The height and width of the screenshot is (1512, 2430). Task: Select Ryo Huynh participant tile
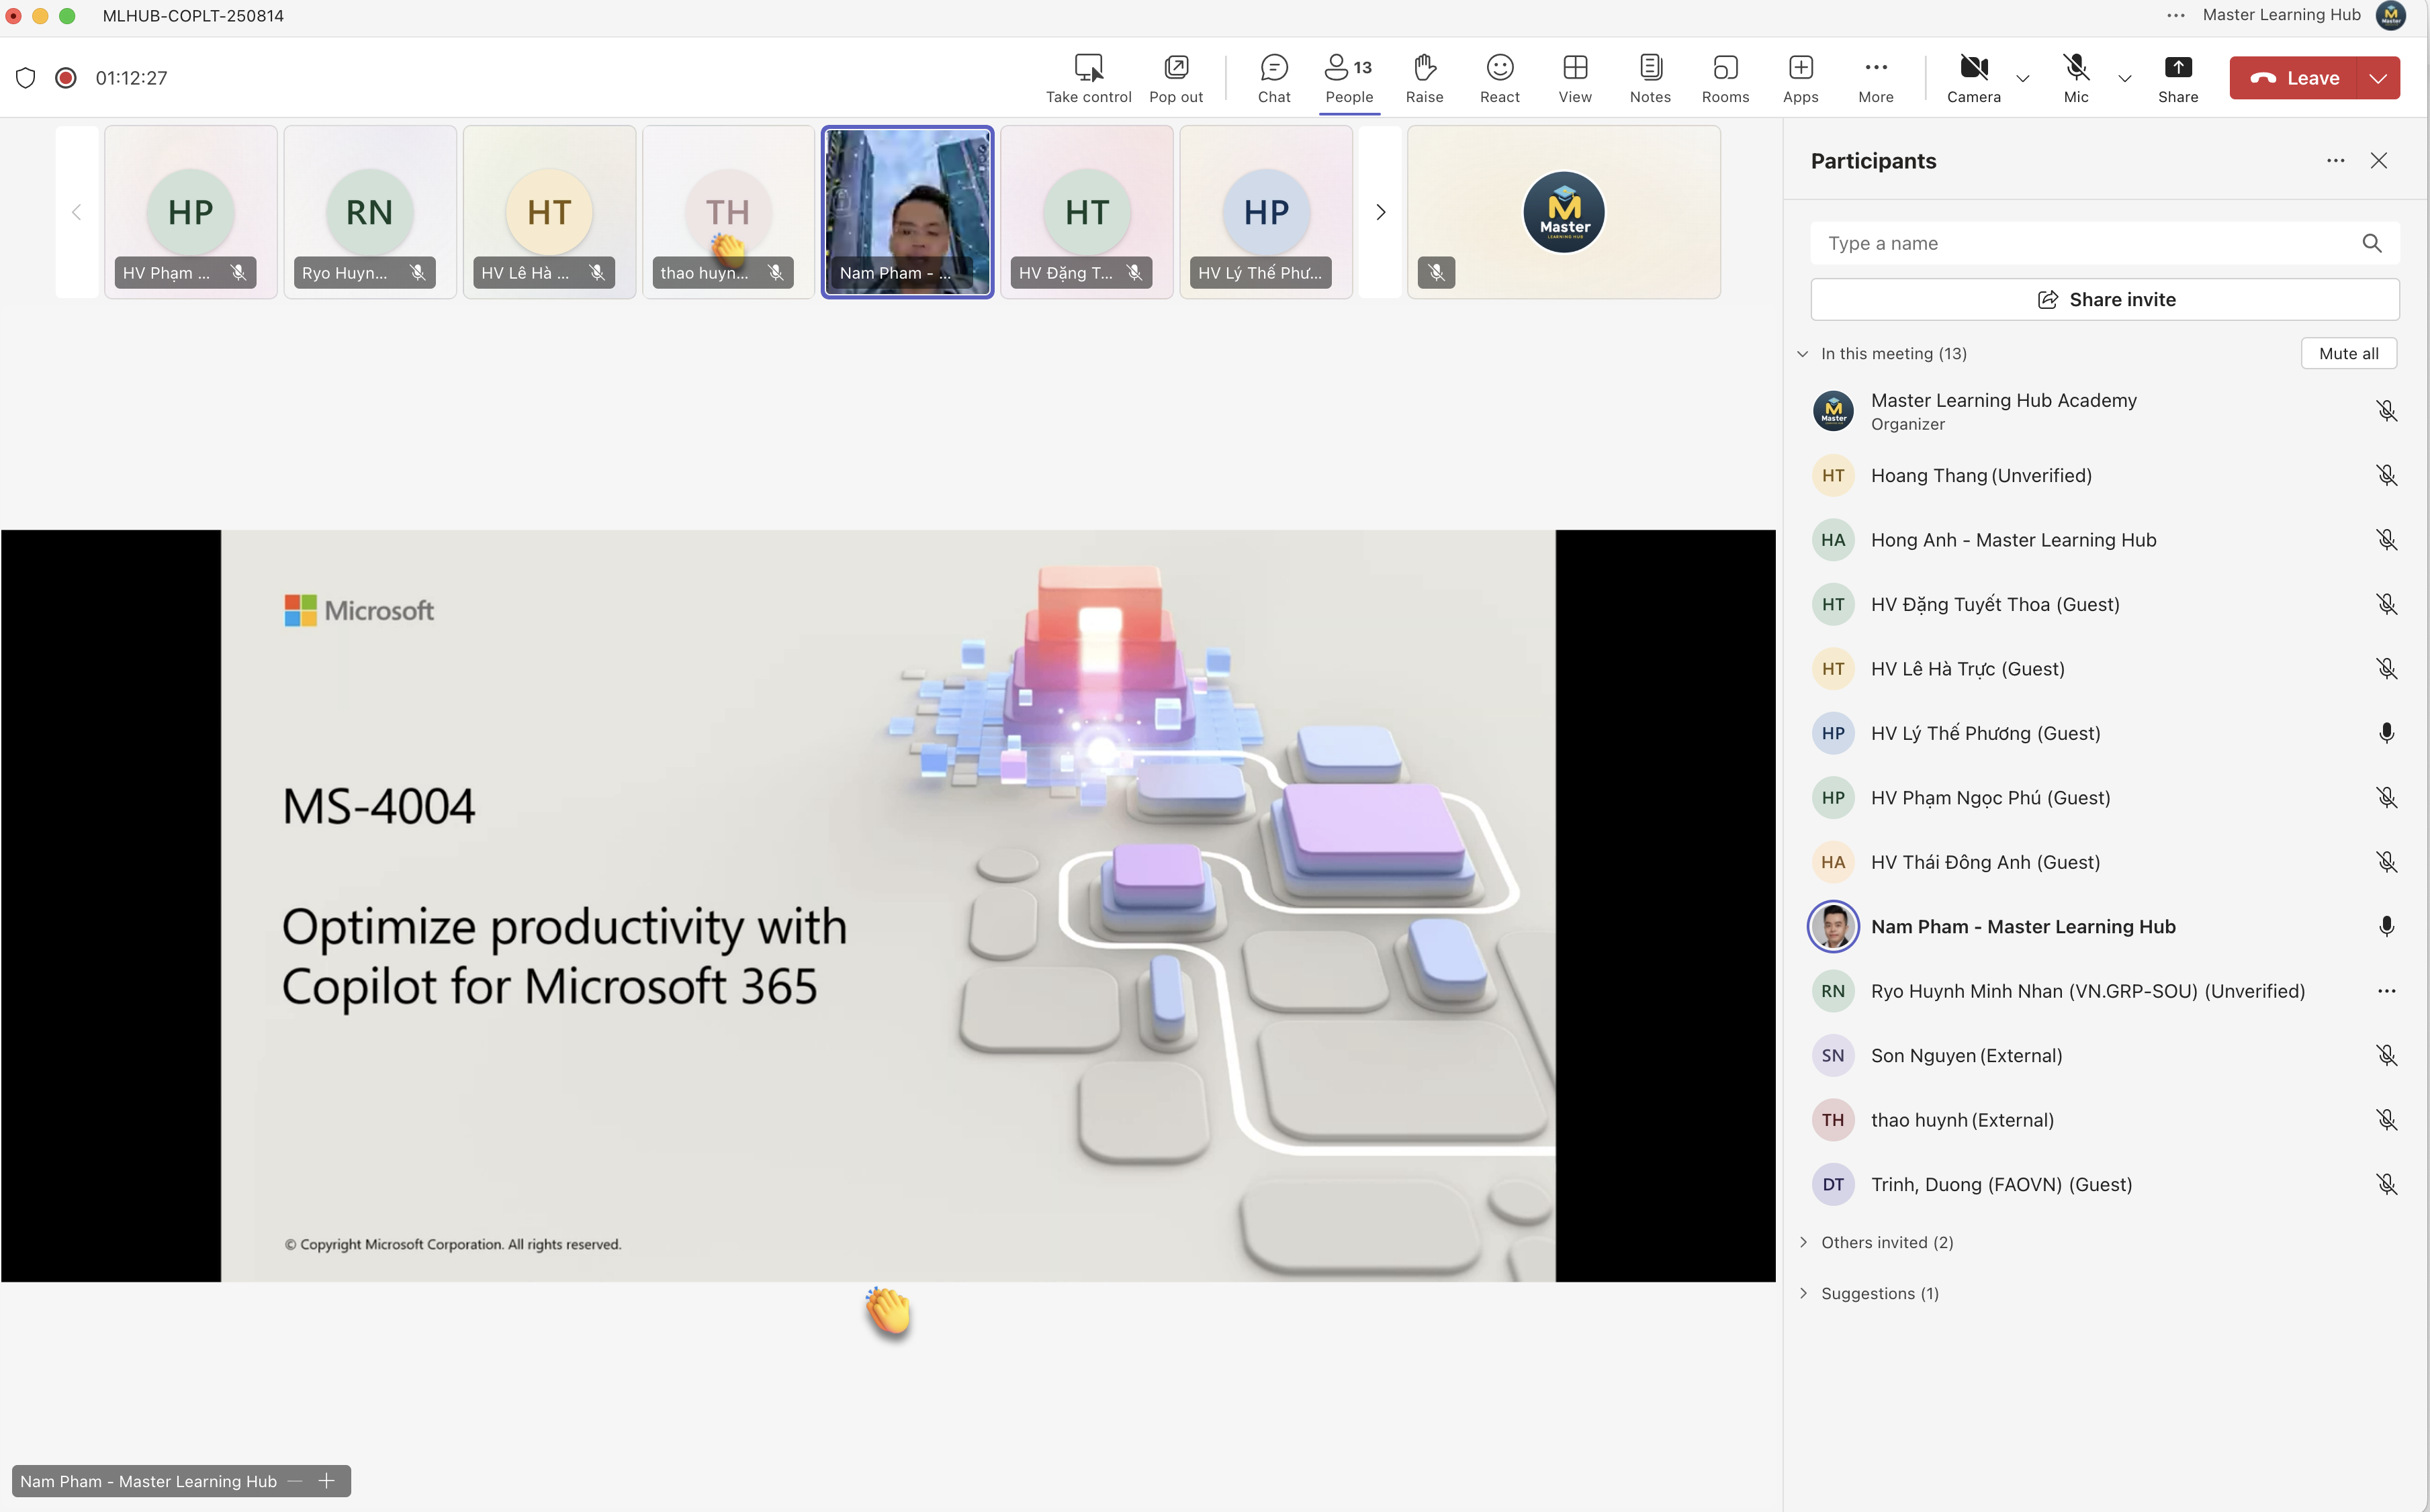coord(369,212)
